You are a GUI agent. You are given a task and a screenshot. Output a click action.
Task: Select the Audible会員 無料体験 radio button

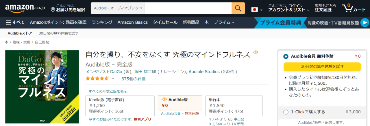(x=286, y=56)
